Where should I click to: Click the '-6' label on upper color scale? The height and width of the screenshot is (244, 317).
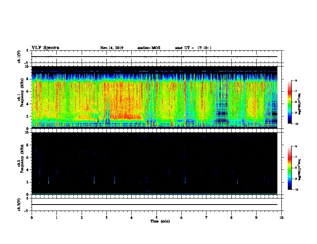tap(295, 80)
